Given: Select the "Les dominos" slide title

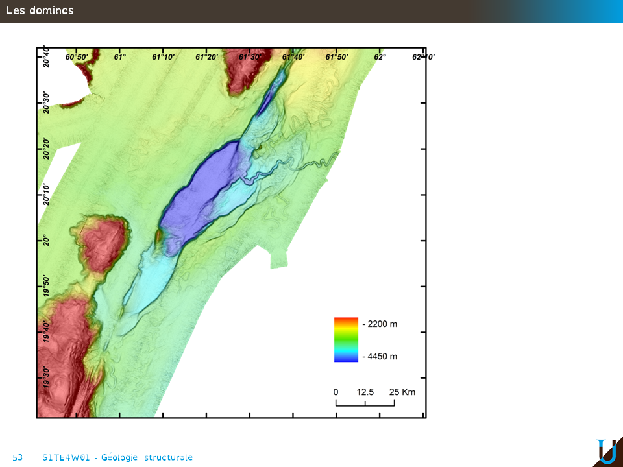Looking at the screenshot, I should tap(40, 10).
